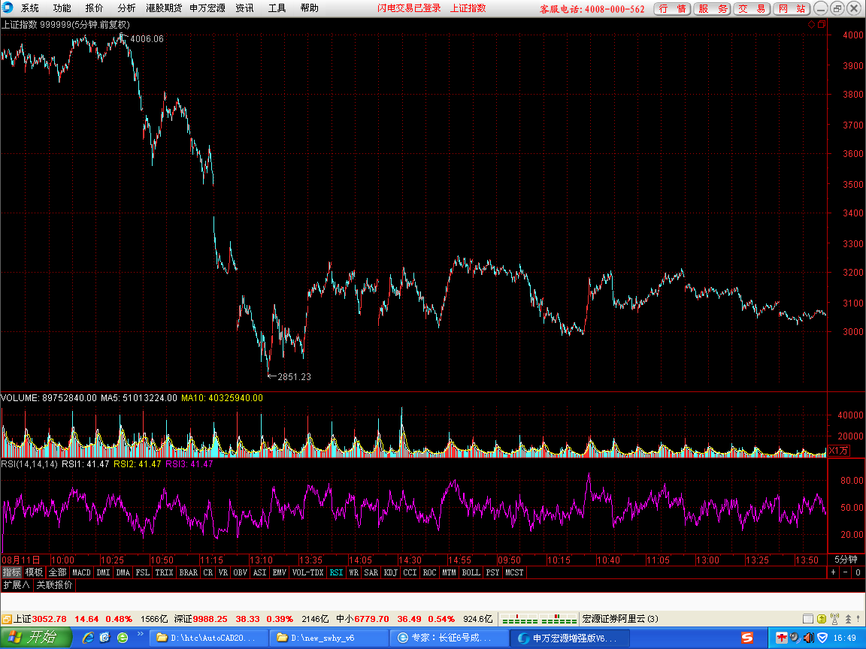The width and height of the screenshot is (866, 649).
Task: Switch indicator to CR
Action: (x=208, y=572)
